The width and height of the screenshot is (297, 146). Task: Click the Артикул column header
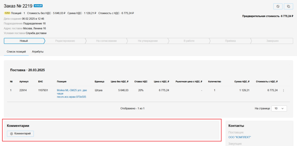(24, 82)
